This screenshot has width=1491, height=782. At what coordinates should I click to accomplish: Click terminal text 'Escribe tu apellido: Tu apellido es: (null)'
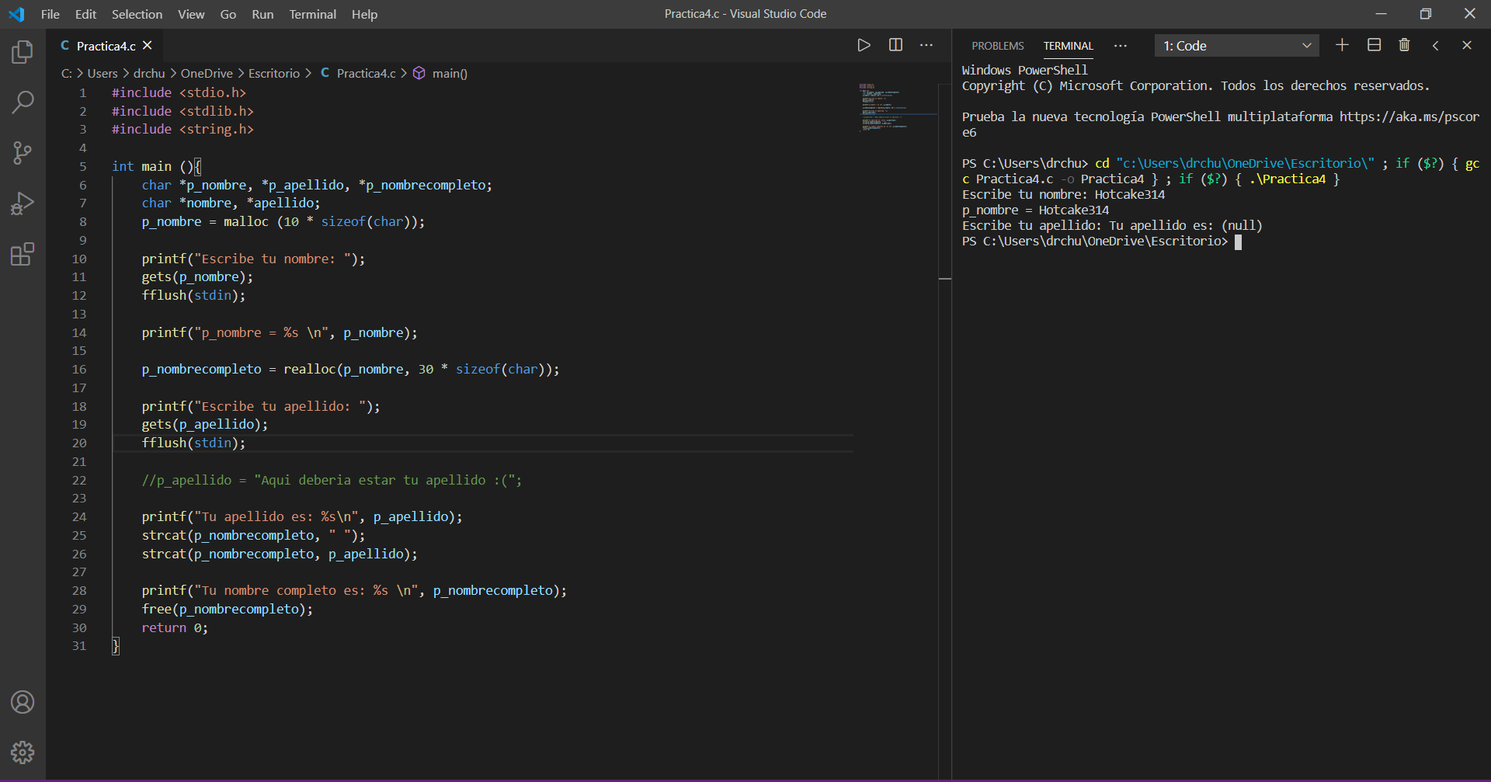point(1112,226)
